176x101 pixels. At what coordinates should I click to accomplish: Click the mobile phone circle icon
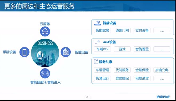25,52
